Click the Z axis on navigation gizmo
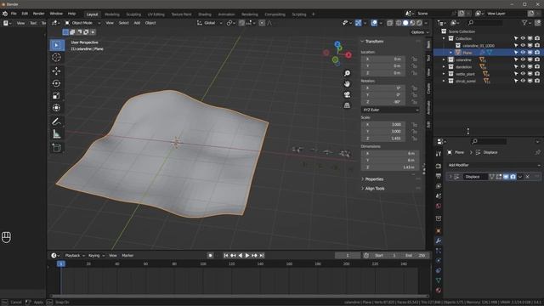This screenshot has width=544, height=306. pos(337,44)
